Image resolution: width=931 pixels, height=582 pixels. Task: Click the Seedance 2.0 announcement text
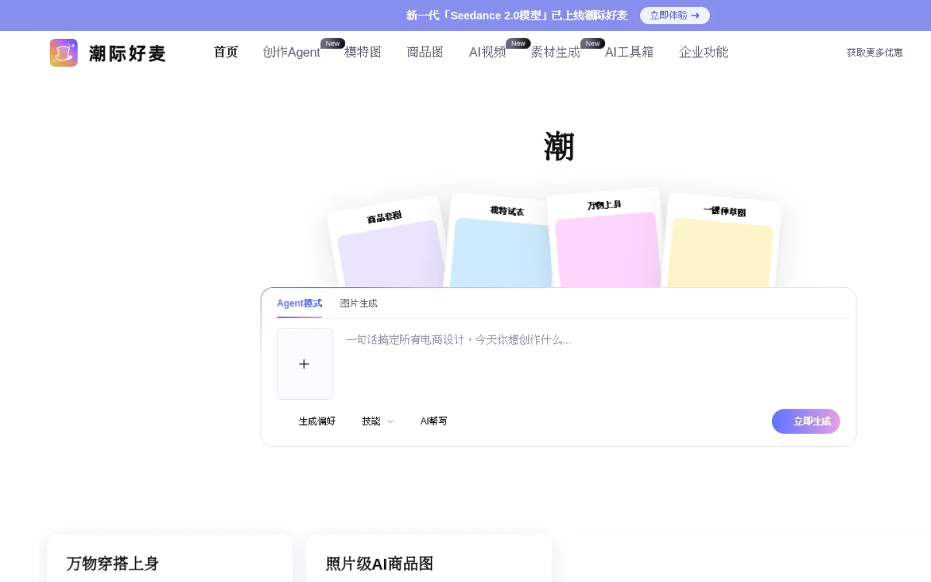click(x=517, y=16)
